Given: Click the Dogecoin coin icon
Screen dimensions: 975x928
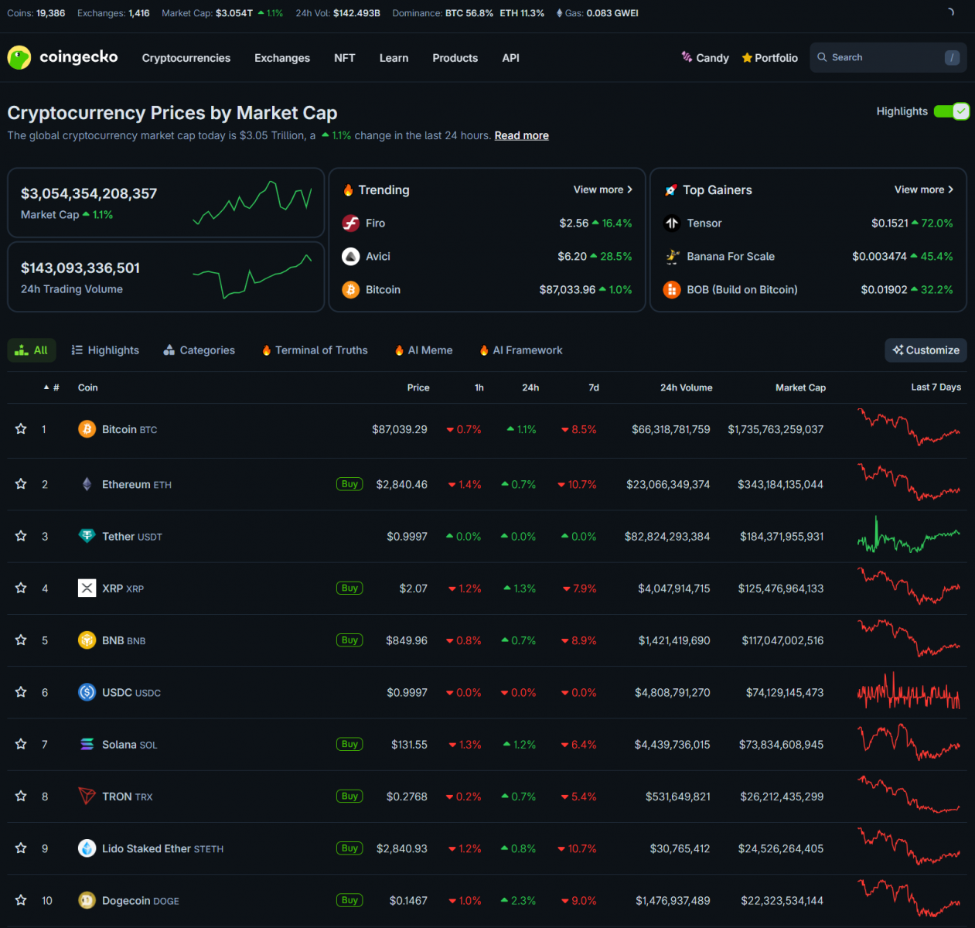Looking at the screenshot, I should 87,900.
